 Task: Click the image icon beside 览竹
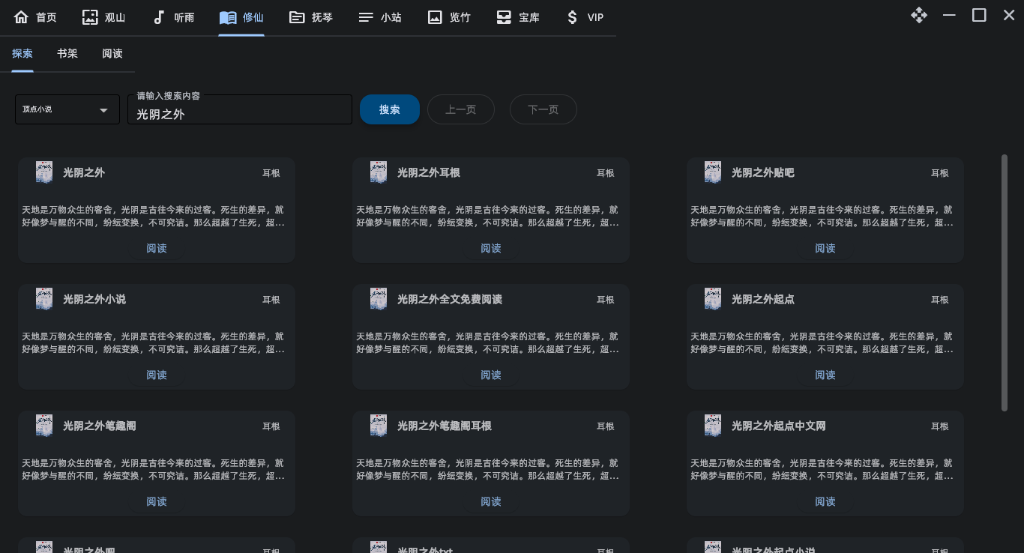point(435,17)
